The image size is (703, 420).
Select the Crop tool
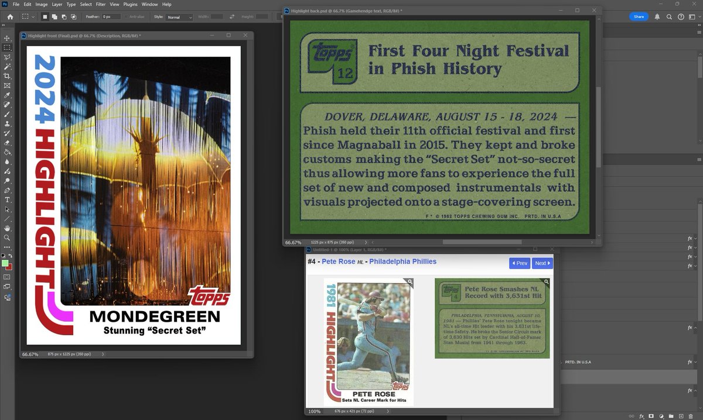(7, 76)
